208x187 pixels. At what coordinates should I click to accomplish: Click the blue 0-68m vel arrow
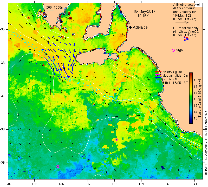(x=158, y=78)
